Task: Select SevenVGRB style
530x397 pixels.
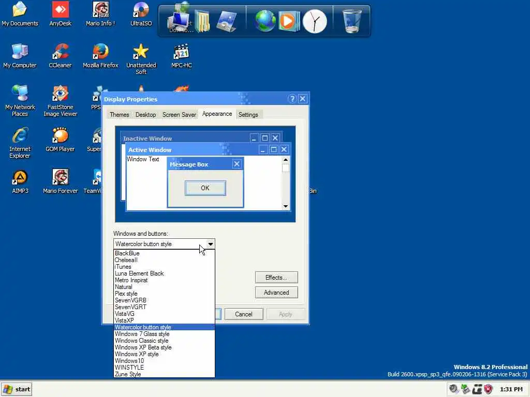Action: 164,300
